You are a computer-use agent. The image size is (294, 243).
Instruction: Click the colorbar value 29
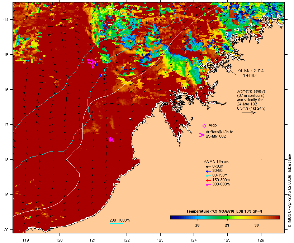[227, 225]
